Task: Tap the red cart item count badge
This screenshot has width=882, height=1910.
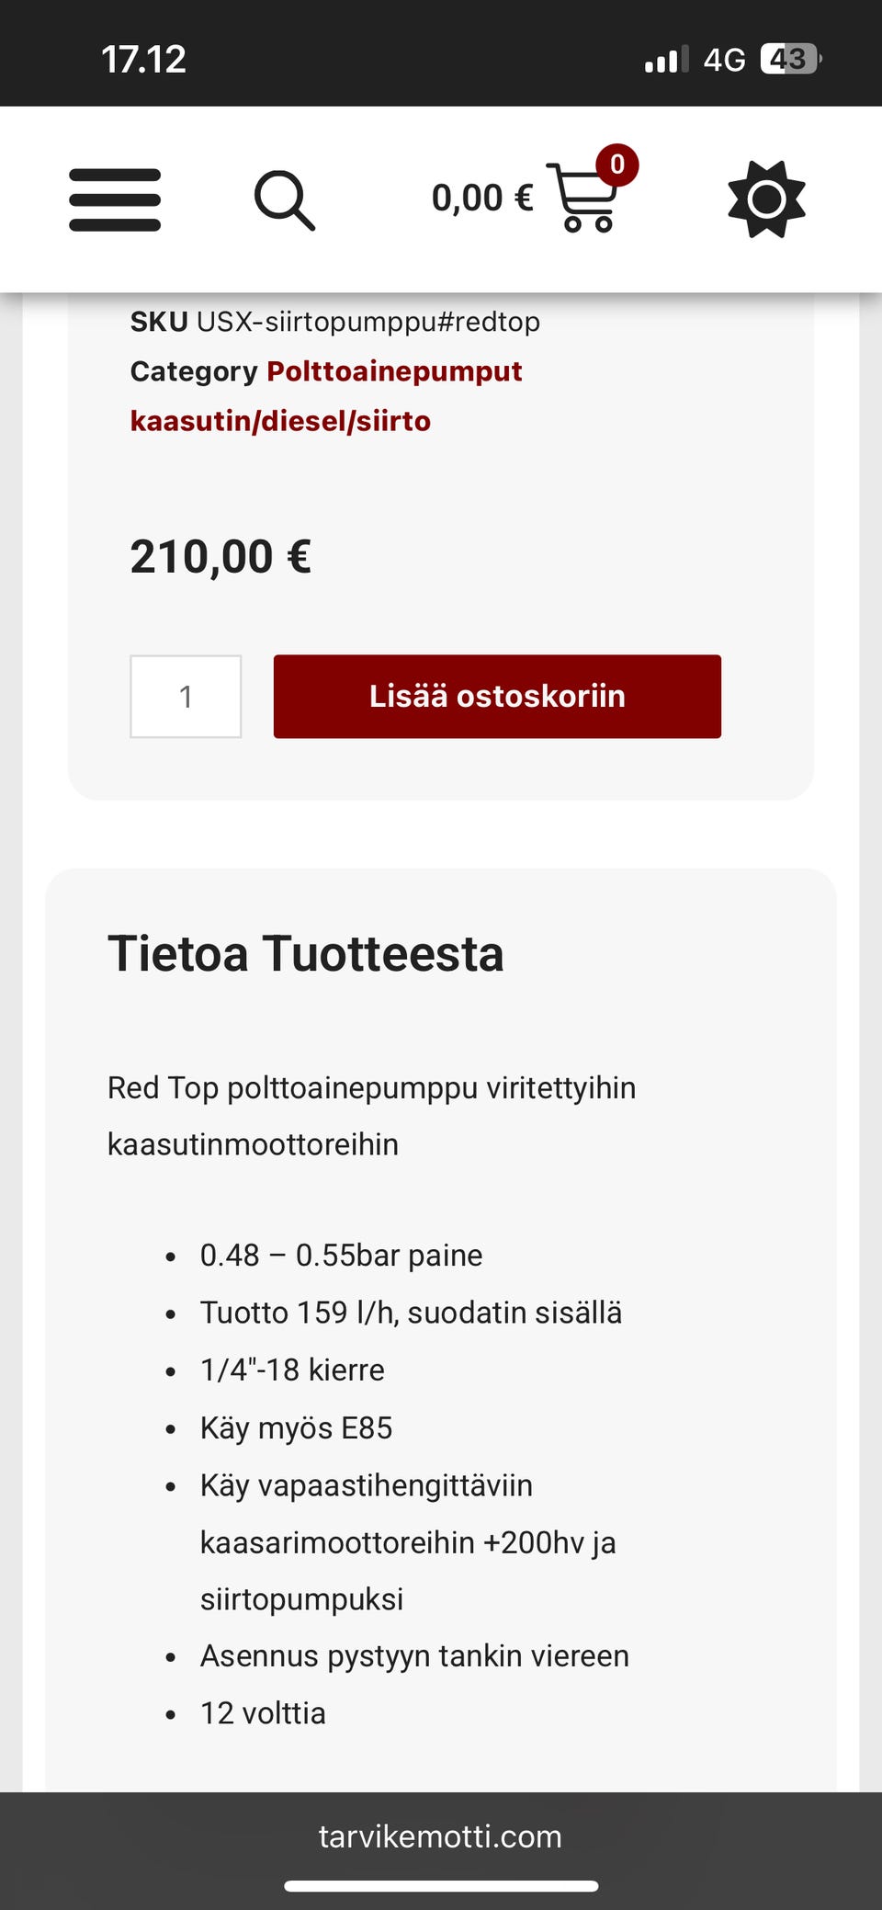Action: pos(616,165)
